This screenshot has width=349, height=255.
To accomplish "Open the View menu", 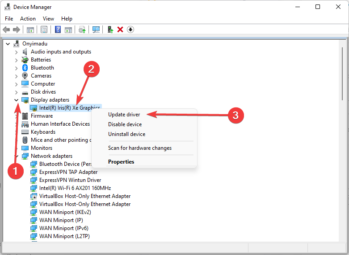I will (x=48, y=19).
